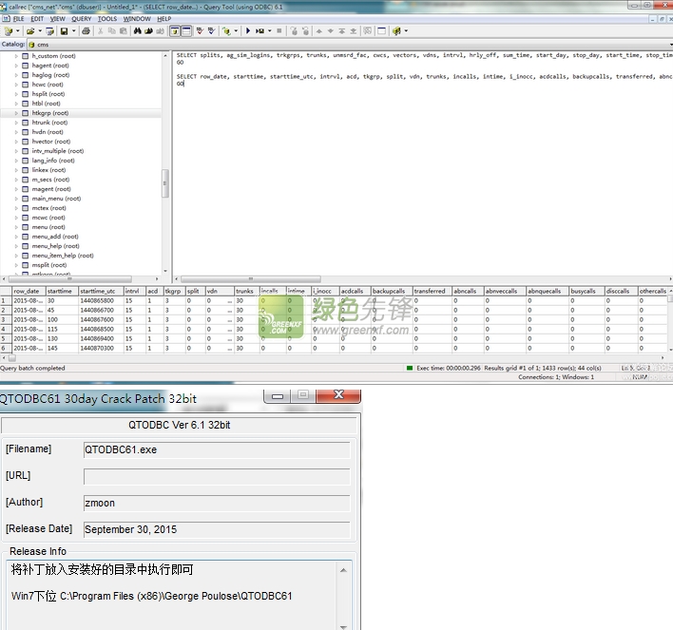This screenshot has width=673, height=630.
Task: Click the blank window pane icon
Action: click(381, 31)
